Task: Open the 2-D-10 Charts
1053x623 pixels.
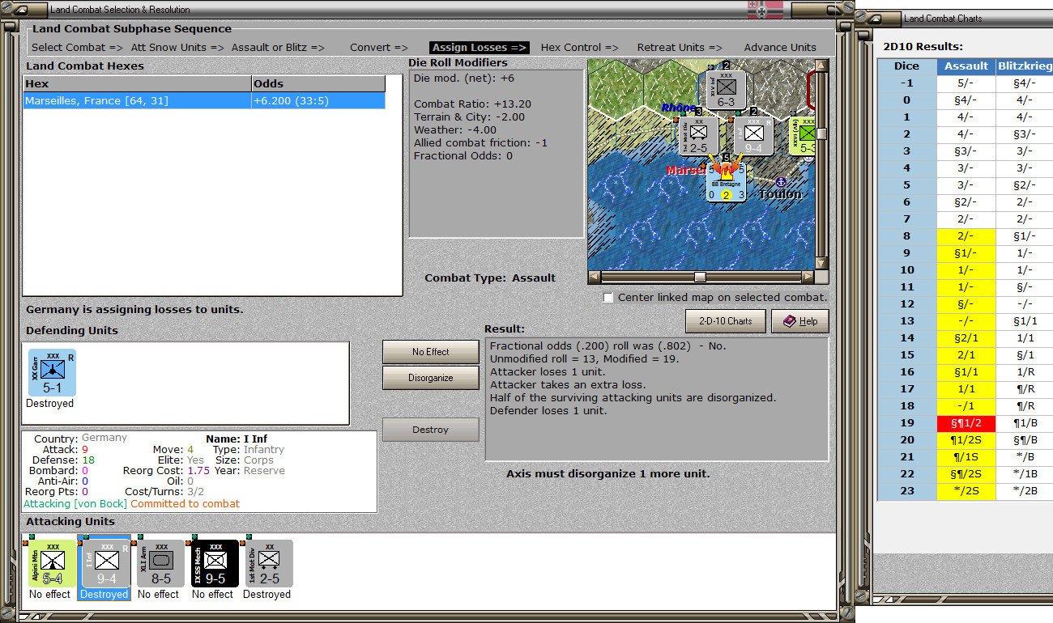Action: click(725, 321)
